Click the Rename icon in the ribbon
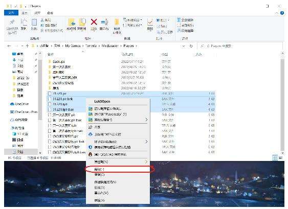This screenshot has width=288, height=209. 104,22
